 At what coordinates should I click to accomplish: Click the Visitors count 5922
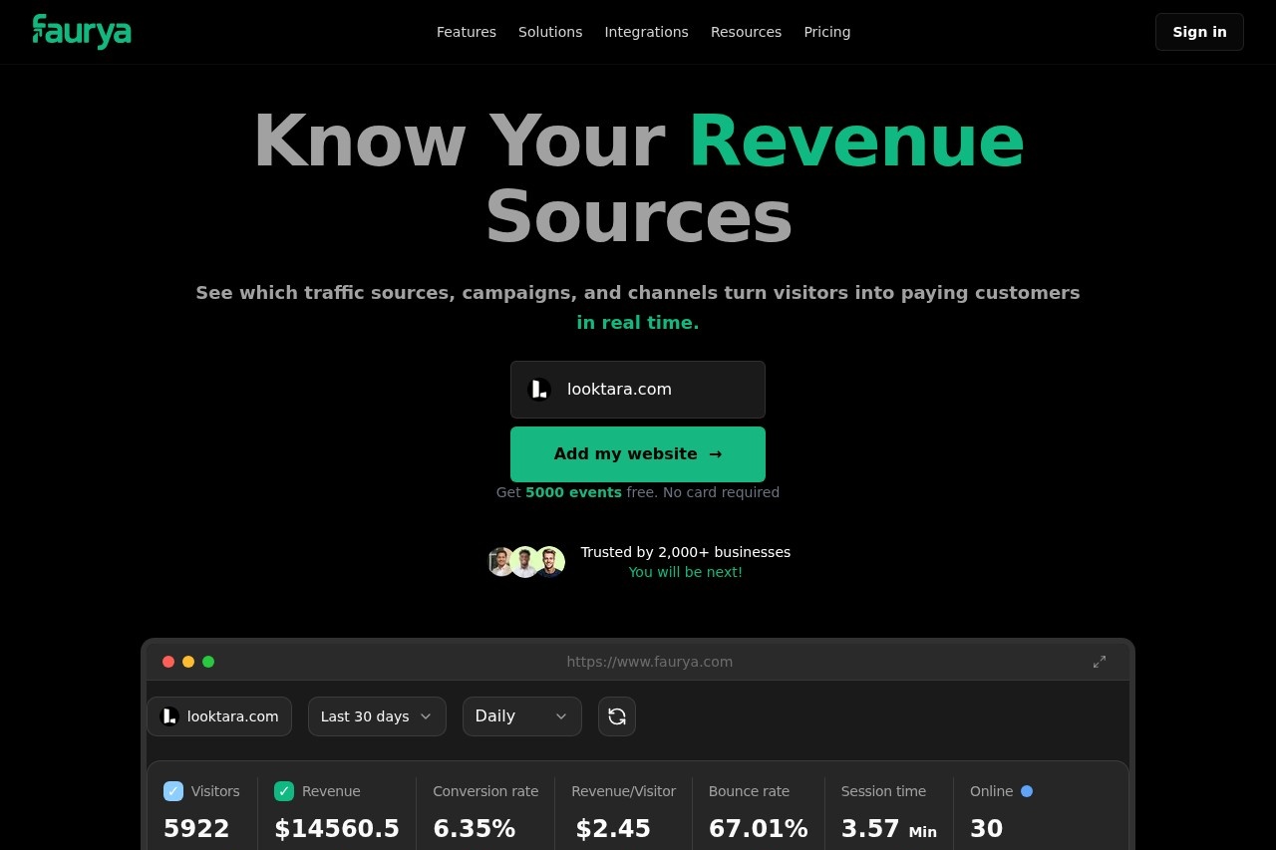196,829
